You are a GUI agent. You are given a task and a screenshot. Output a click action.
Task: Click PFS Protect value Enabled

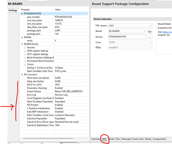coord(59,105)
